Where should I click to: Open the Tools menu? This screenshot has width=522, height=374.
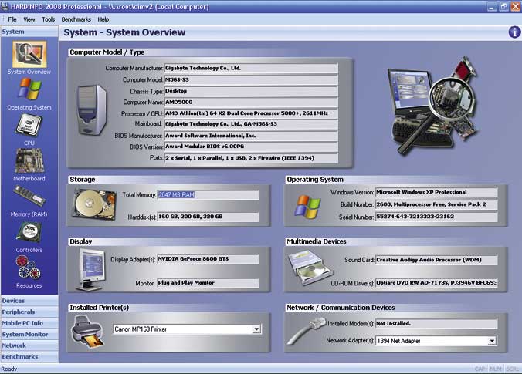click(x=49, y=19)
